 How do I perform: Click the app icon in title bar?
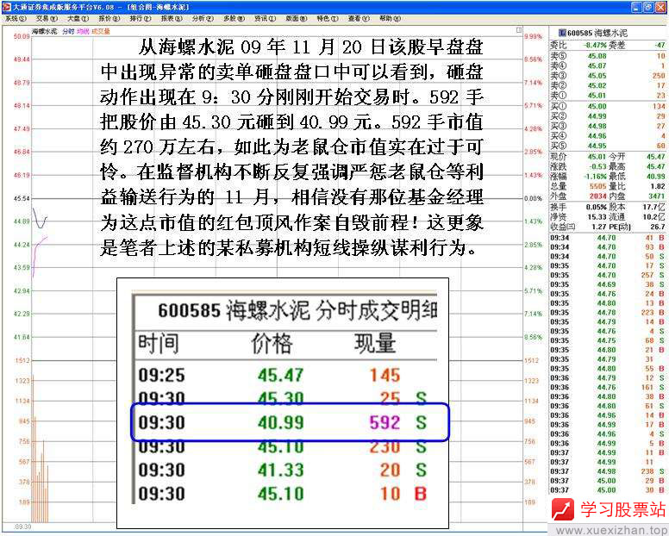[6, 6]
